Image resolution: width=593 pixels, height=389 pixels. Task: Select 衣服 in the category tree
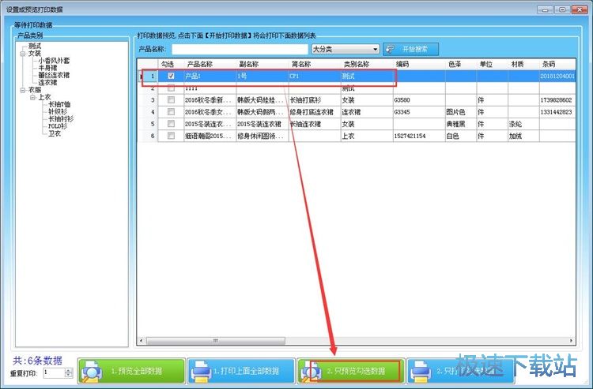tap(35, 90)
